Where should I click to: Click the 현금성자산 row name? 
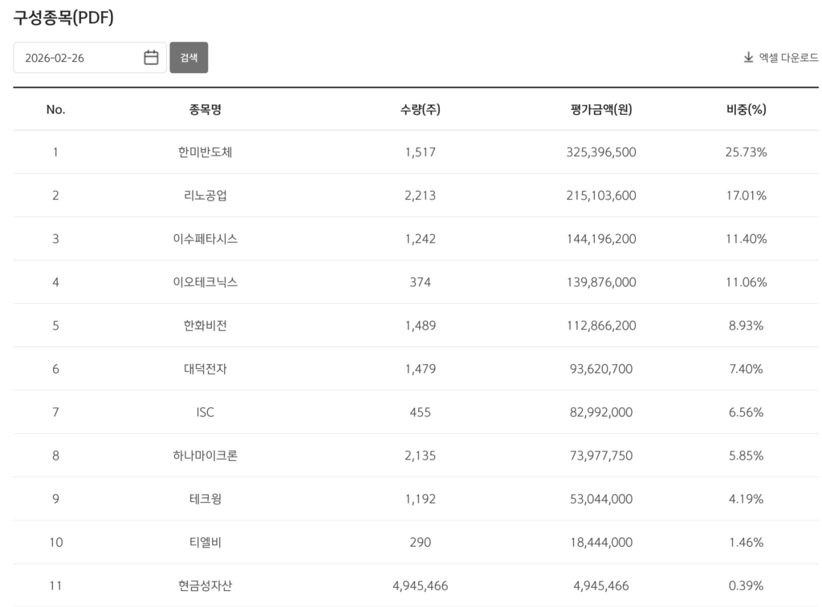point(205,585)
